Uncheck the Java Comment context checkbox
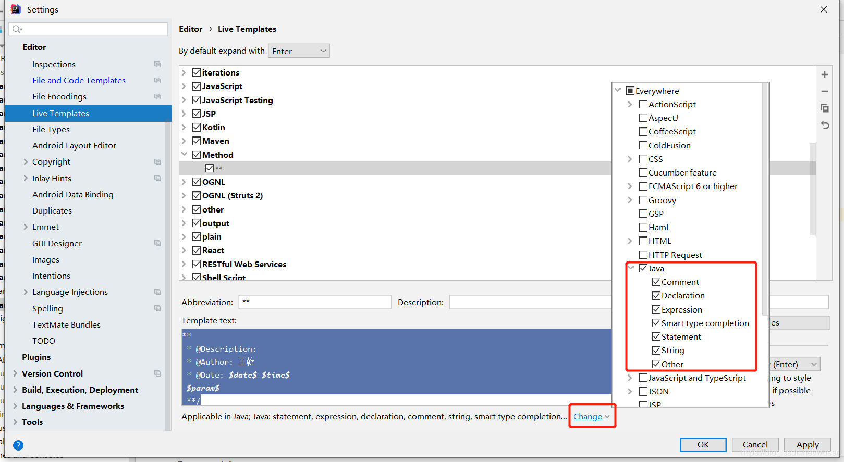Image resolution: width=844 pixels, height=462 pixels. tap(656, 282)
